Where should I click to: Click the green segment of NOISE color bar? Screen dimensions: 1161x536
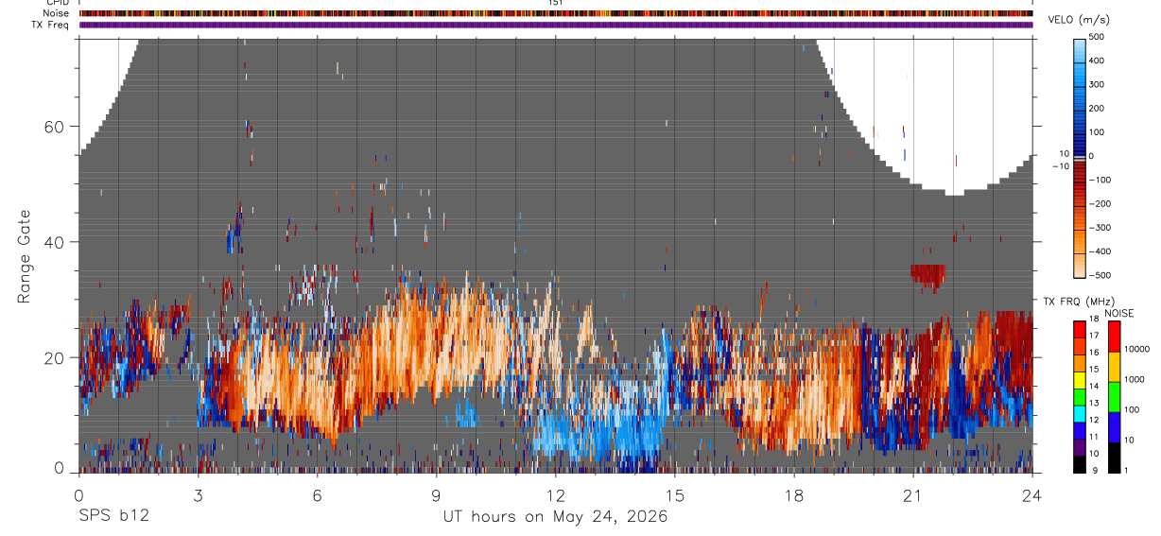pos(1113,397)
